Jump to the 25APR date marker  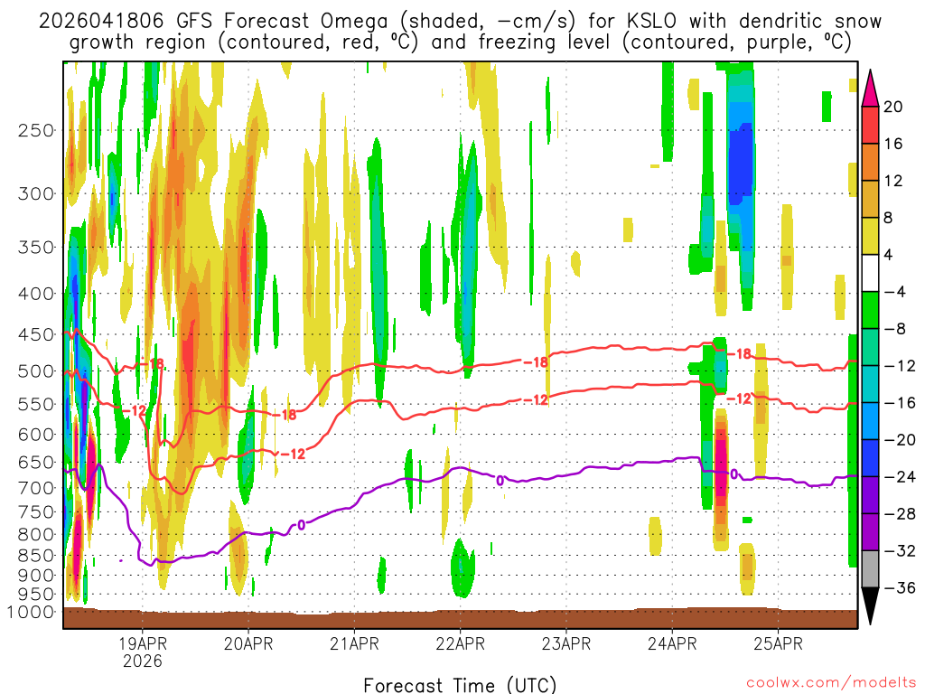(778, 644)
